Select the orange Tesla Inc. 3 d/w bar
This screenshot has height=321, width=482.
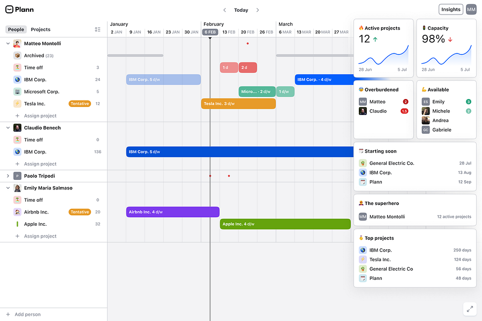[x=238, y=103]
